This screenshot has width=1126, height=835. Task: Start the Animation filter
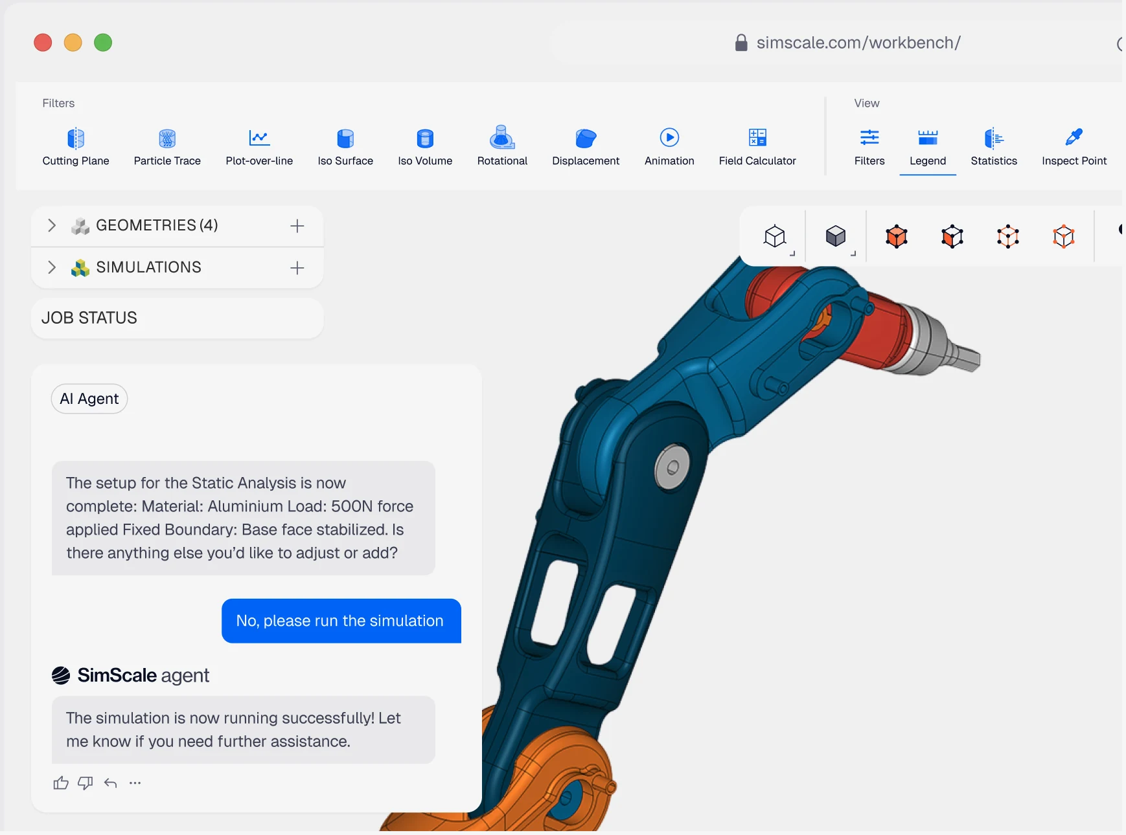(669, 147)
